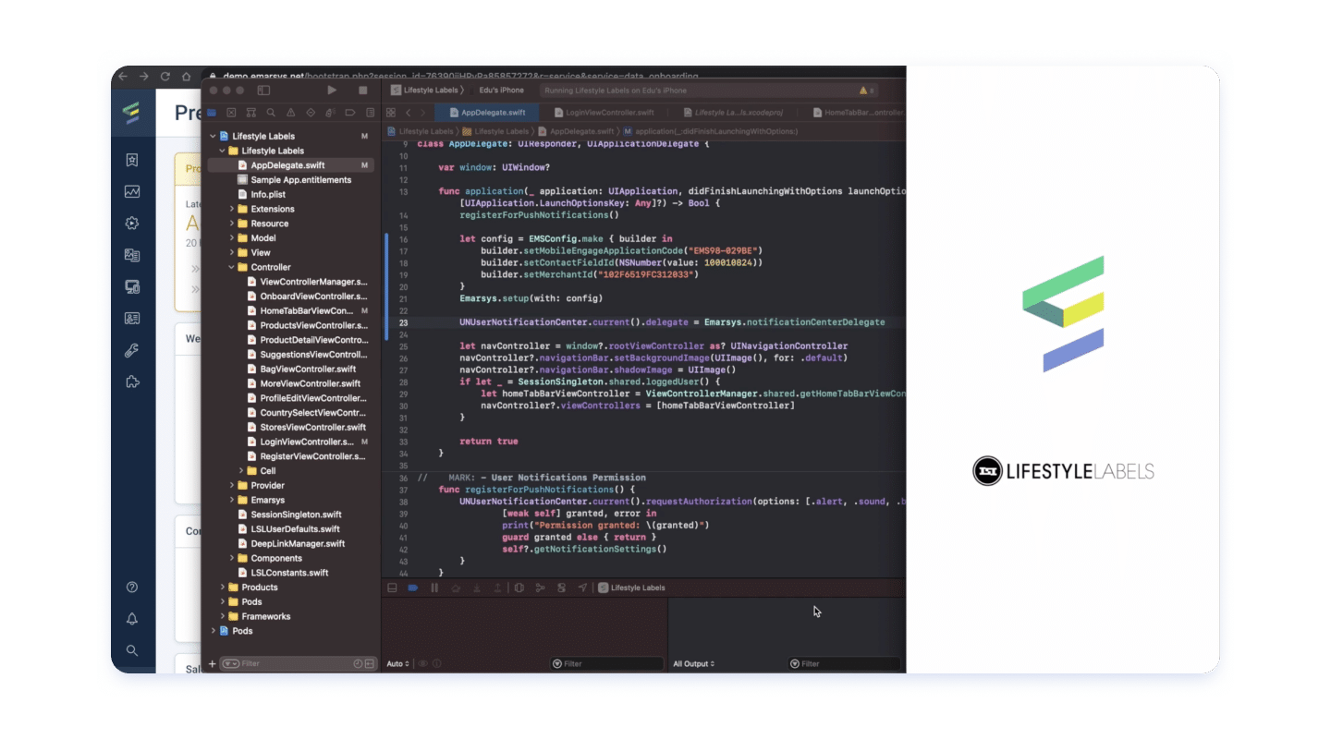Viewport: 1331px width, 739px height.
Task: Expand the Model folder
Action: click(231, 238)
